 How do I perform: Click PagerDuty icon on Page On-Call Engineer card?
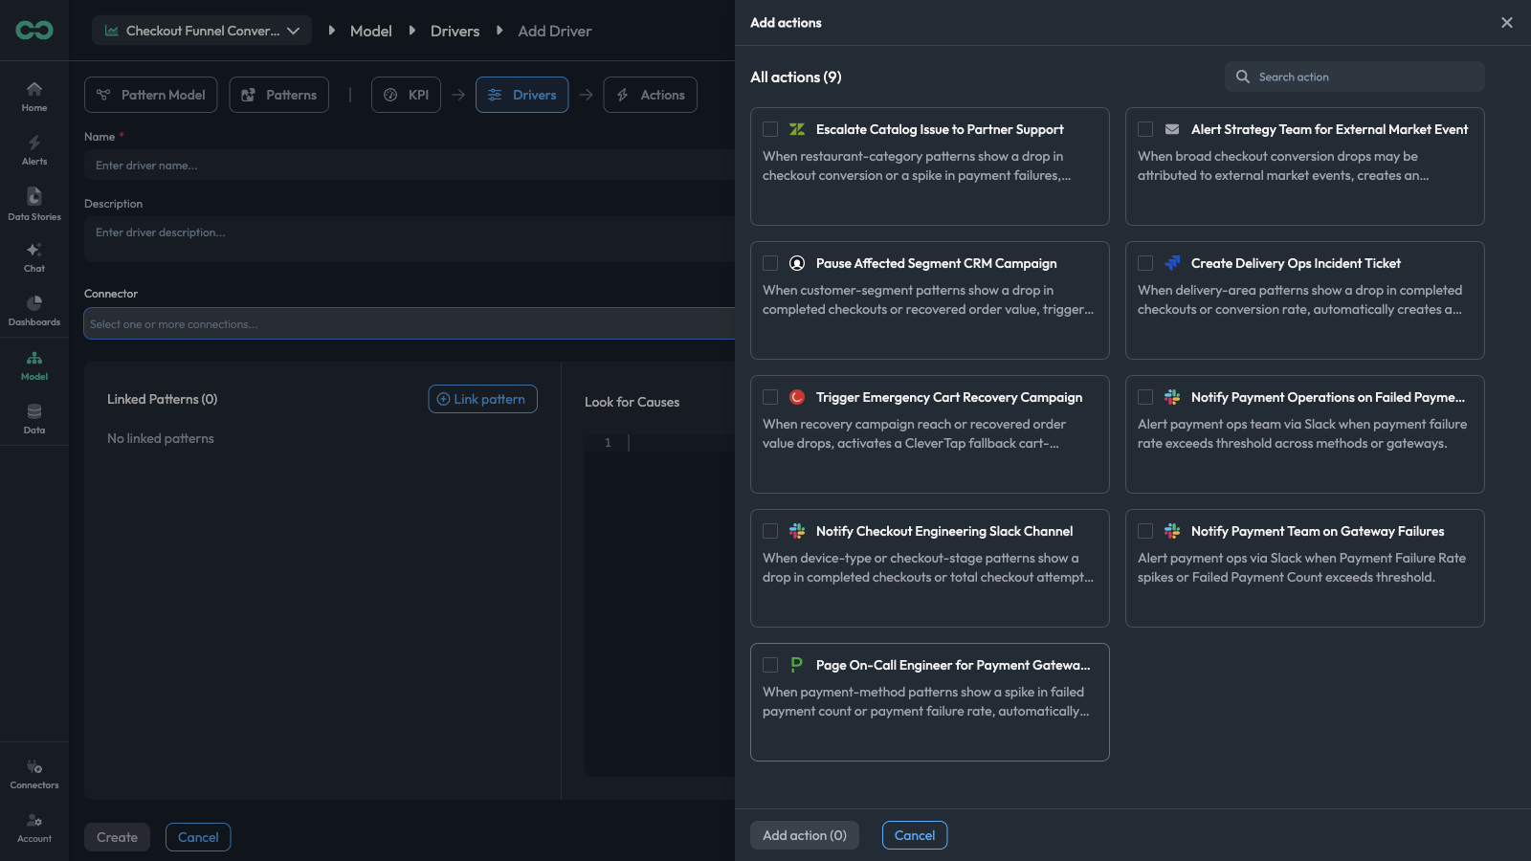797,665
